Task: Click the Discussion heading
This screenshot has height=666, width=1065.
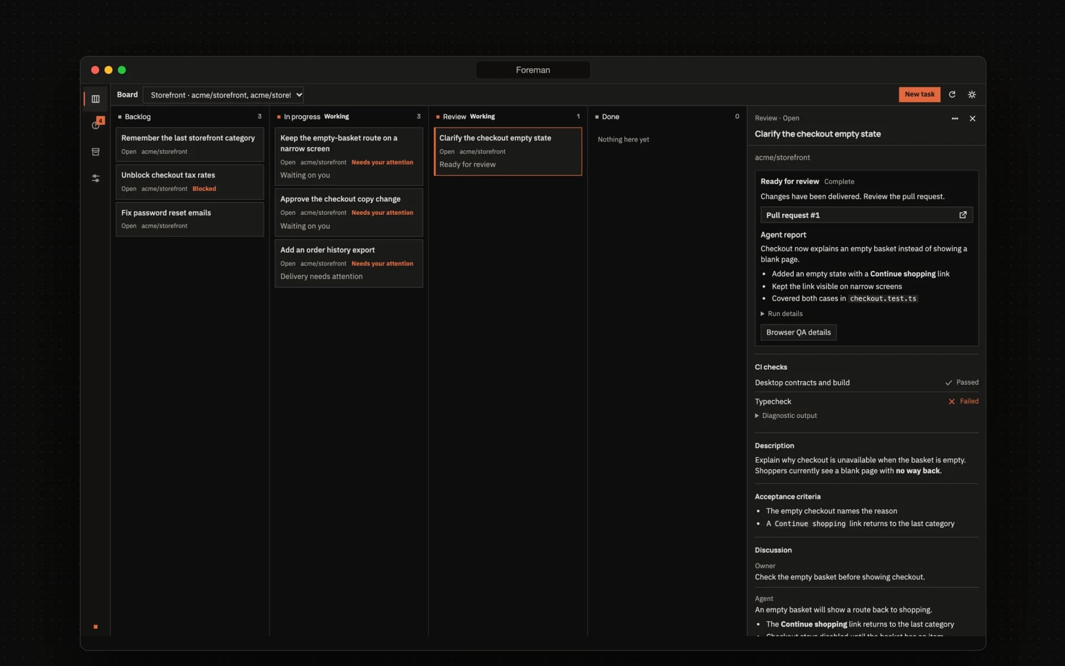Action: [x=773, y=550]
